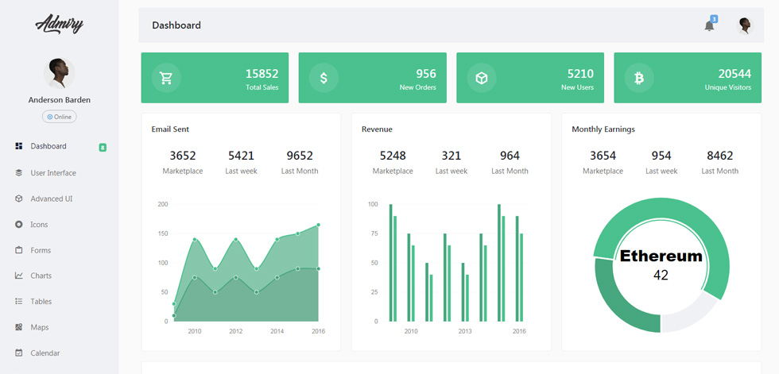Click the light gray donut chart segment

pyautogui.click(x=689, y=313)
